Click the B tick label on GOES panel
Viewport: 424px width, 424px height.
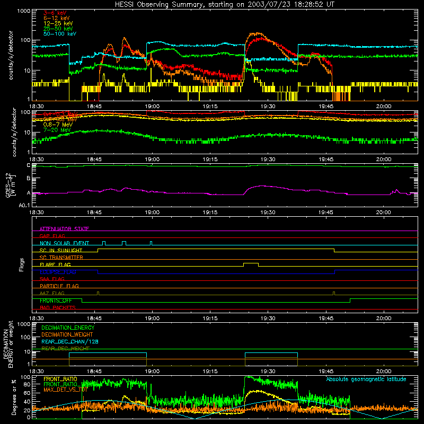pyautogui.click(x=29, y=178)
